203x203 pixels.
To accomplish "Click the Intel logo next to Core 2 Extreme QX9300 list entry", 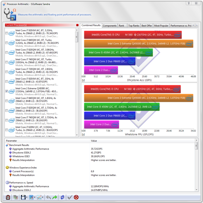I will pos(12,91).
